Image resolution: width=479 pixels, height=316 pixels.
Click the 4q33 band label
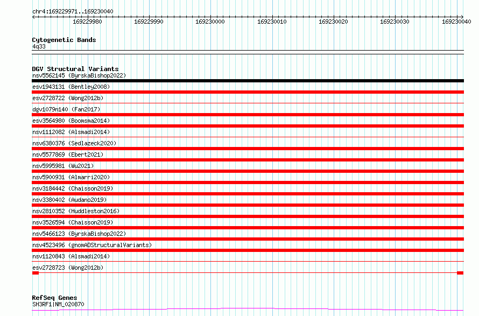[x=39, y=46]
